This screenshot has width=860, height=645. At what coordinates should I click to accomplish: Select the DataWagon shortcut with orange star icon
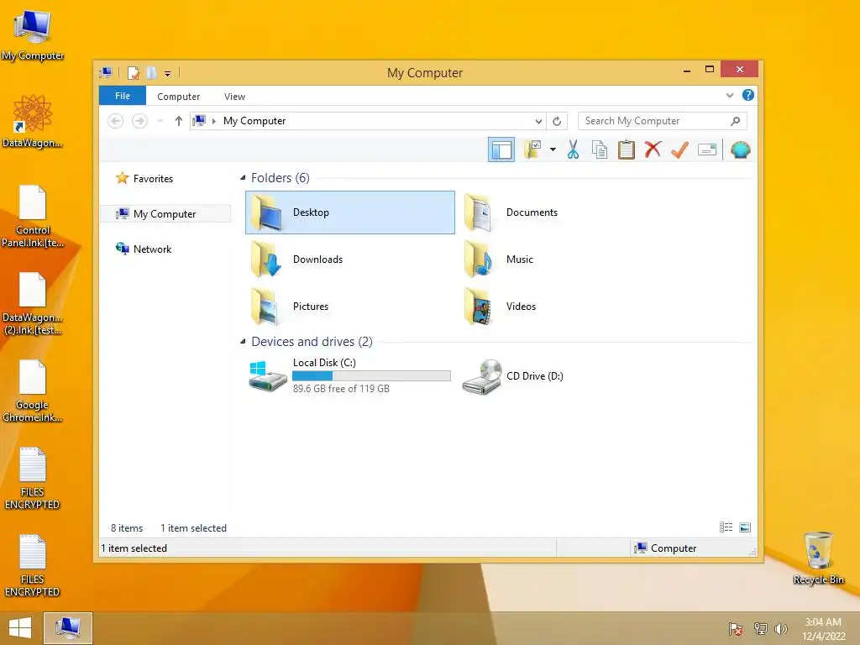33,121
